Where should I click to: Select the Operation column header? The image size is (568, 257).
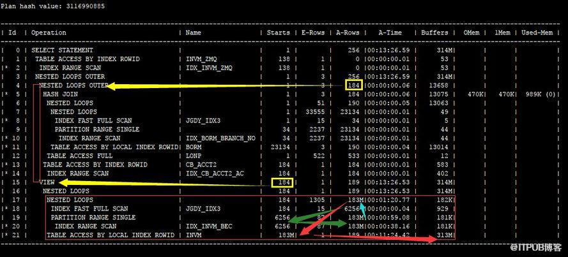click(49, 33)
